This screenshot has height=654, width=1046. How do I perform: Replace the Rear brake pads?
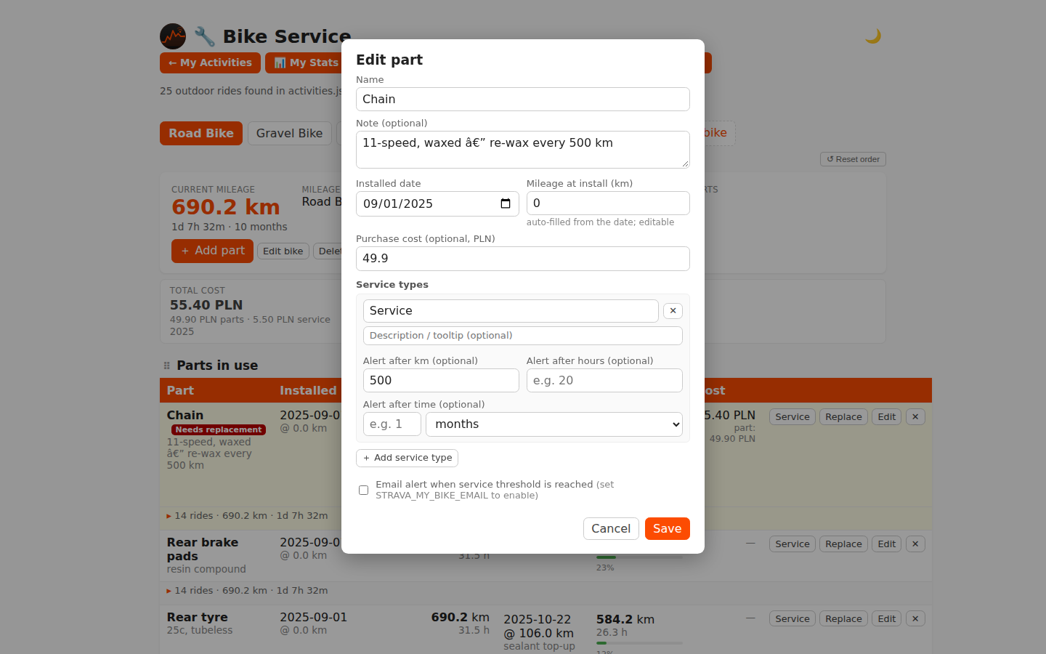click(x=843, y=544)
